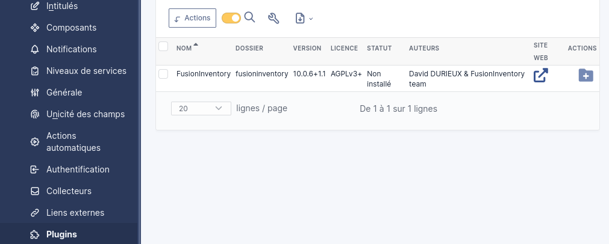
Task: Toggle the yellow search switch
Action: [x=231, y=18]
